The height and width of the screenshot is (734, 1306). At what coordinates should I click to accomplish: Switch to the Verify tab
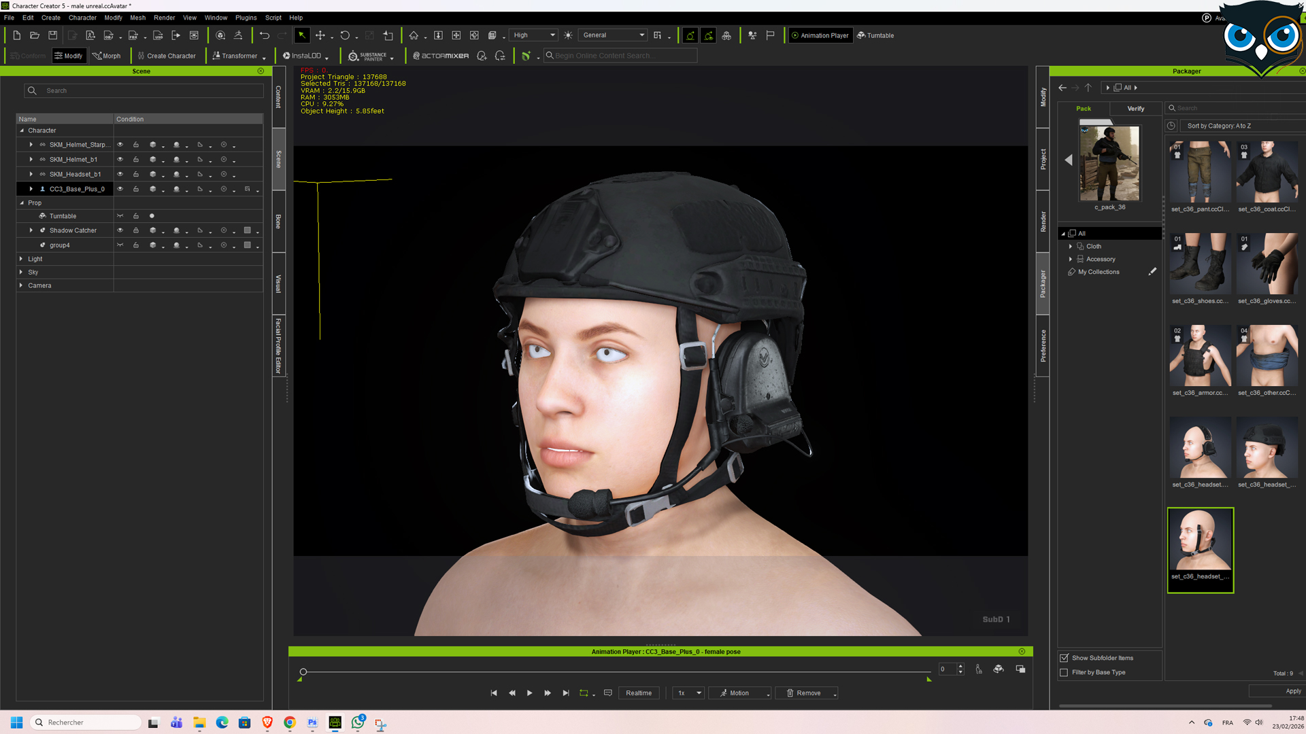click(x=1136, y=109)
